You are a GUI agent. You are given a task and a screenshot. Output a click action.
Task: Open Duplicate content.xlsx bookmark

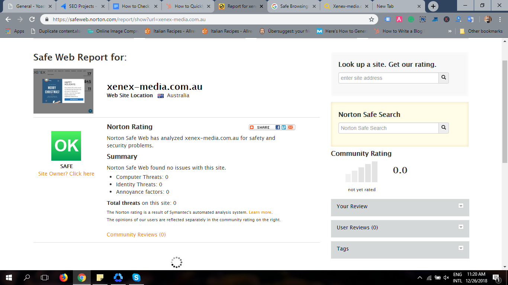tap(56, 31)
